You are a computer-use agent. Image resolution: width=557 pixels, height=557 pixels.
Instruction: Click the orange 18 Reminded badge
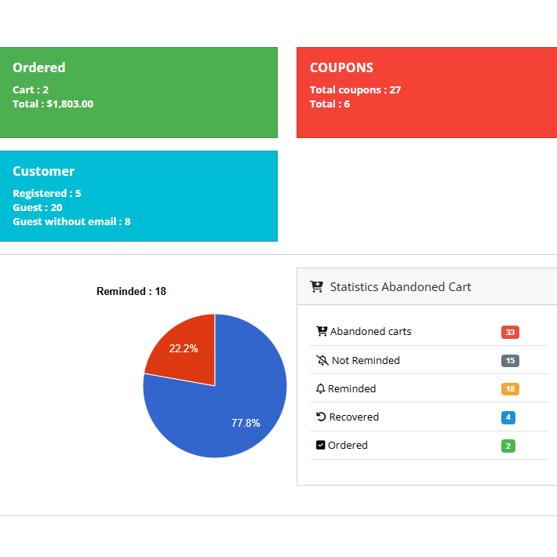tap(510, 389)
